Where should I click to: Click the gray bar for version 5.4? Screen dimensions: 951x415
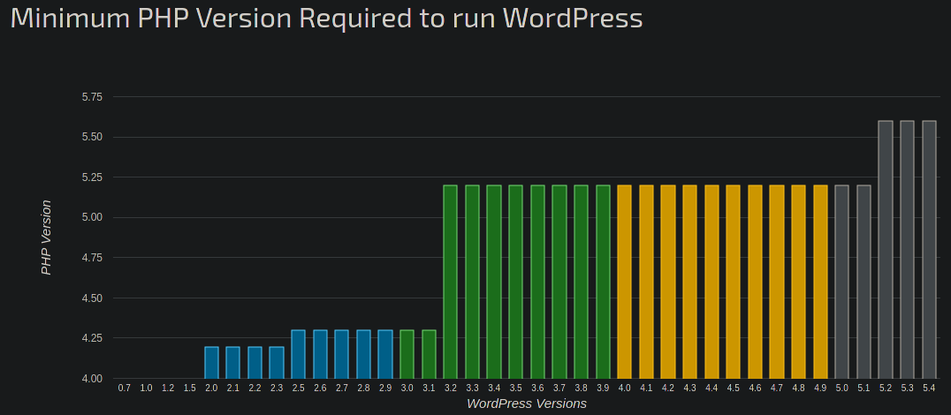(x=929, y=250)
